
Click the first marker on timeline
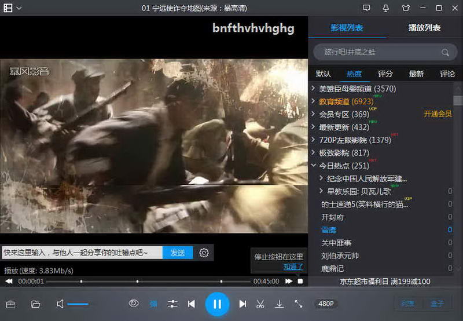tap(81, 282)
